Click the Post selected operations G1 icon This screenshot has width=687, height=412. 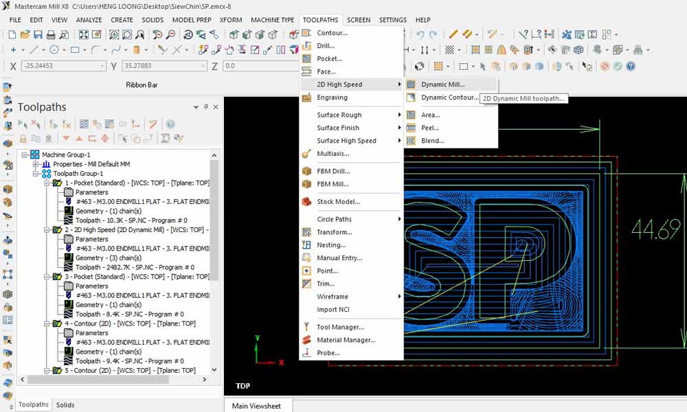pyautogui.click(x=123, y=124)
